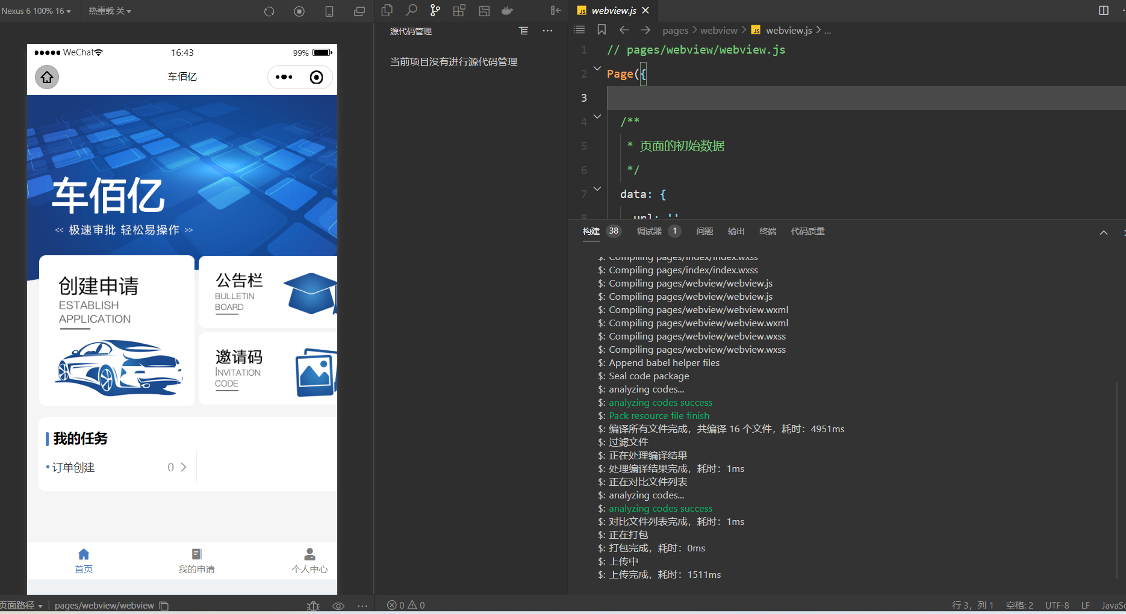This screenshot has height=614, width=1126.
Task: Click the errors count indicator in status bar
Action: 396,605
